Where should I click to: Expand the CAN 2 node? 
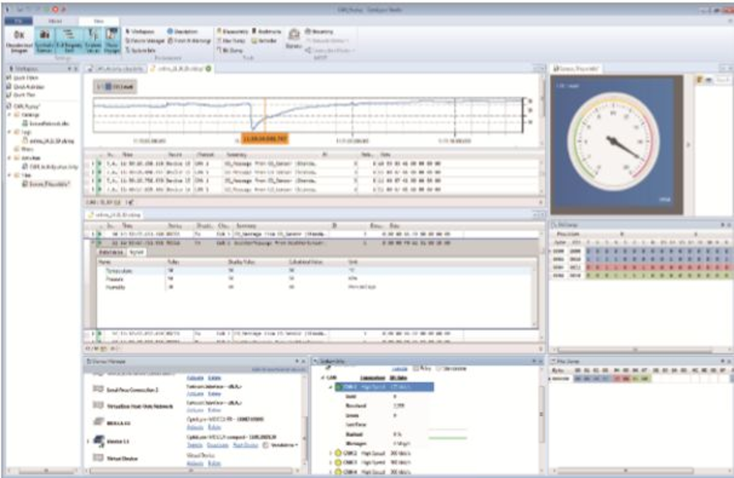tap(331, 453)
